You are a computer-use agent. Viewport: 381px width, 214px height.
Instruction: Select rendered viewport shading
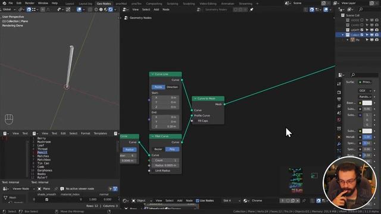click(x=110, y=10)
